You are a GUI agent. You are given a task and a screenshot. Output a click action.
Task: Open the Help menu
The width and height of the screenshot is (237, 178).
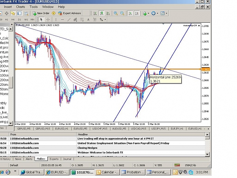click(x=61, y=7)
